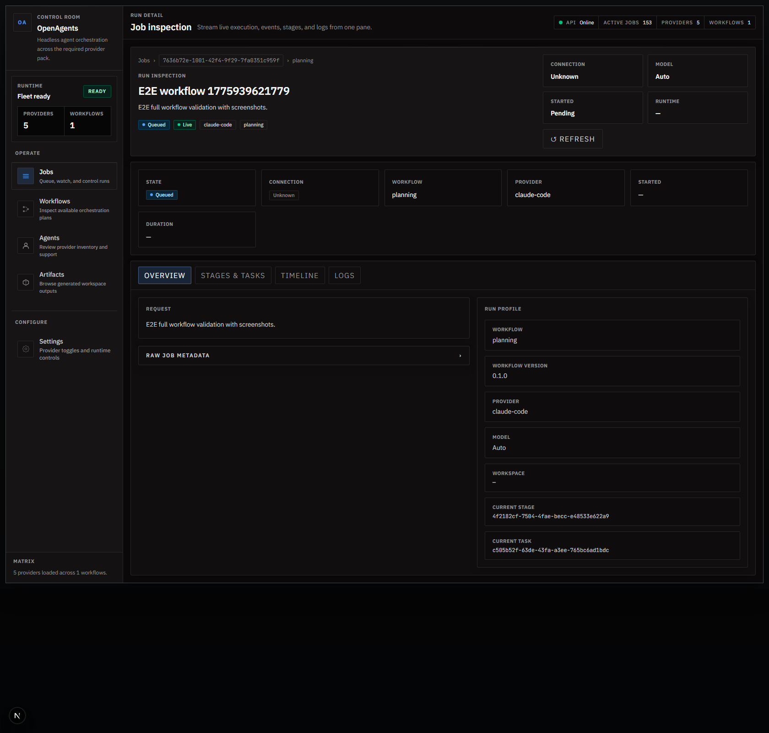The image size is (769, 733).
Task: Click Active Jobs 153 counter
Action: coord(628,22)
